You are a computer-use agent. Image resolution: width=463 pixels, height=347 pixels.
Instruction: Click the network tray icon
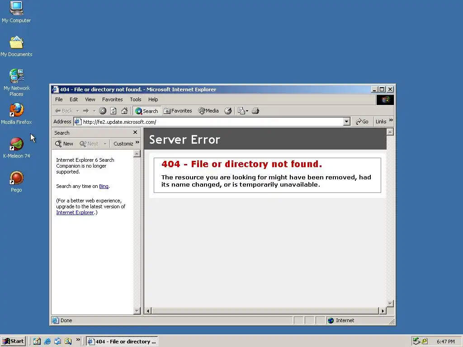pyautogui.click(x=416, y=341)
